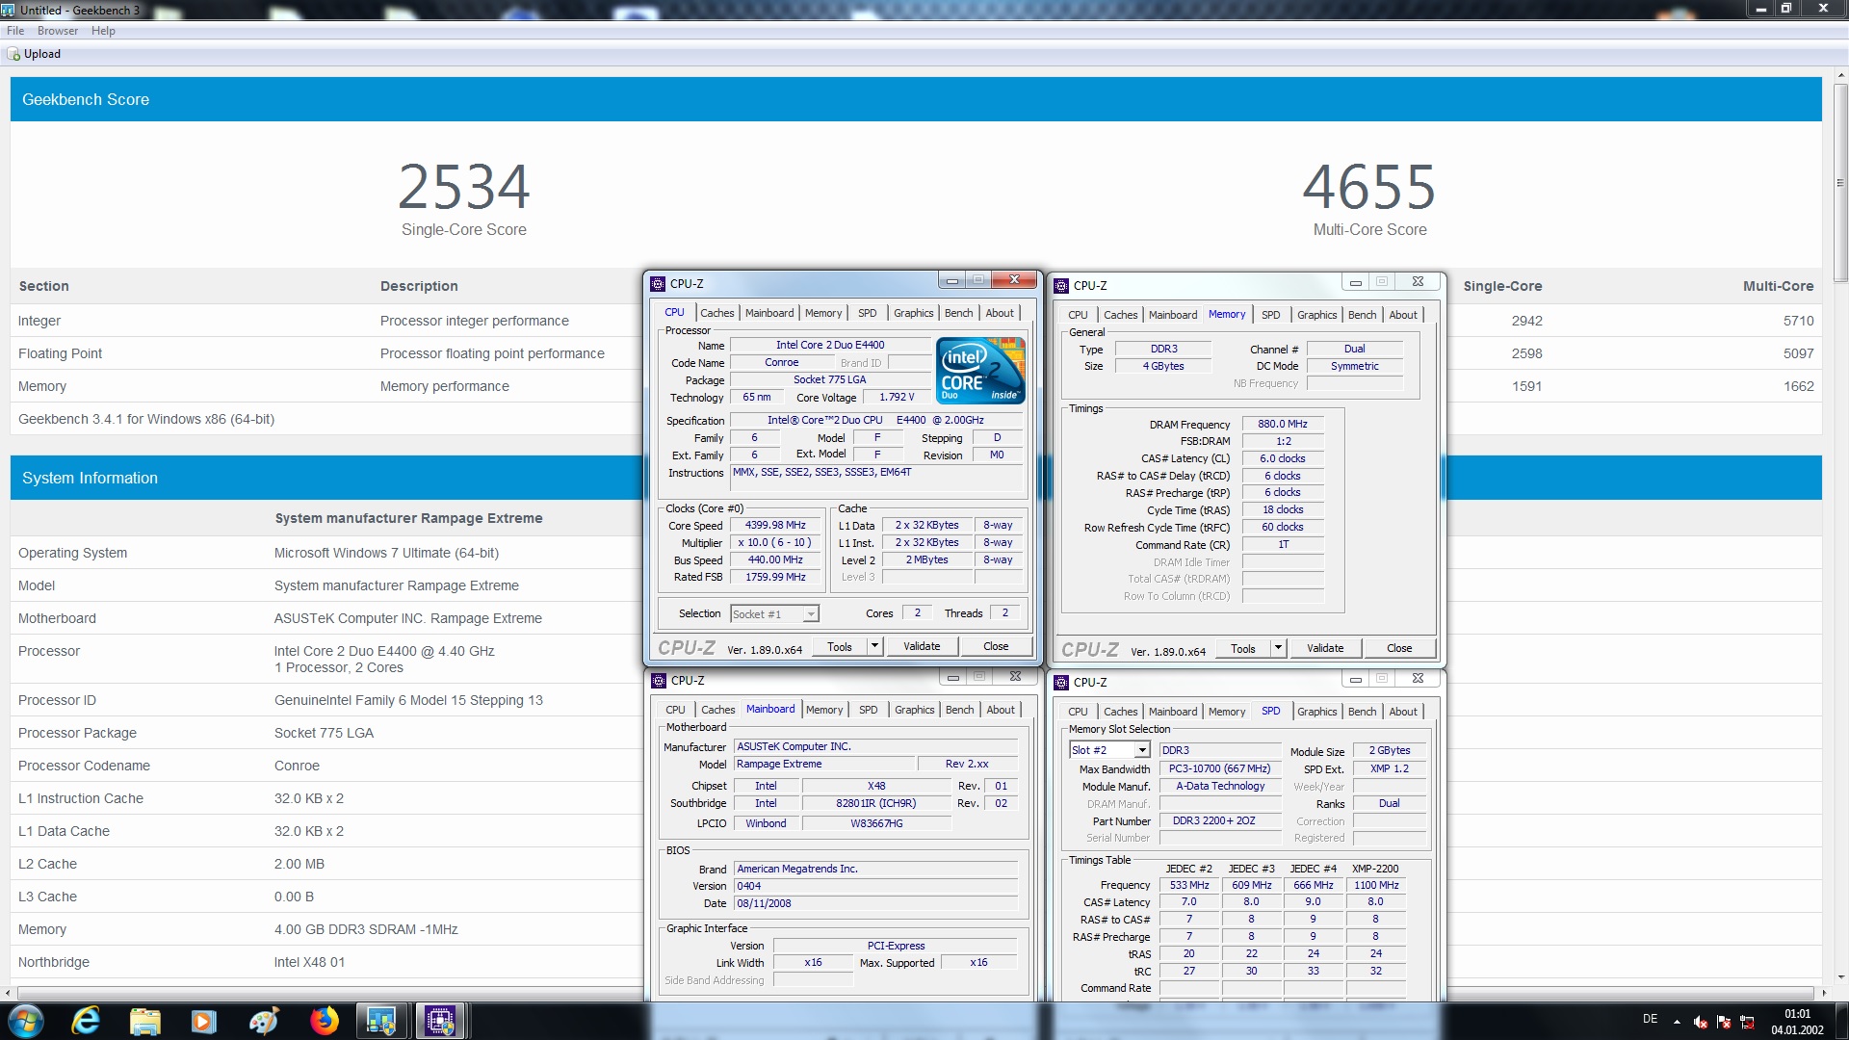Click mainboard Model field Rampage Extreme

[823, 764]
